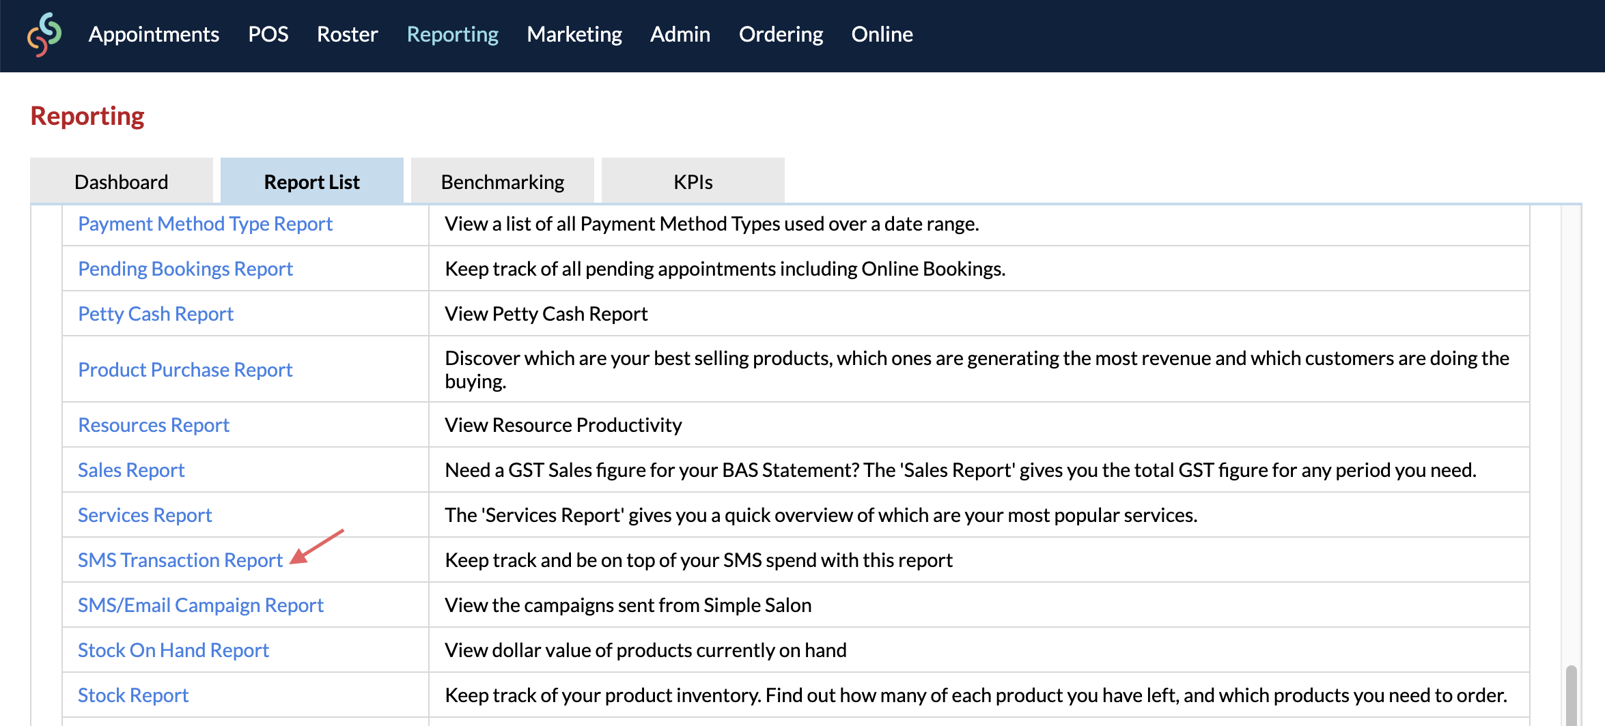This screenshot has width=1605, height=726.
Task: Click the red Reporting page heading
Action: click(x=87, y=116)
